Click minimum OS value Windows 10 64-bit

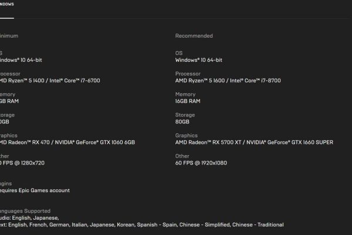coord(21,60)
